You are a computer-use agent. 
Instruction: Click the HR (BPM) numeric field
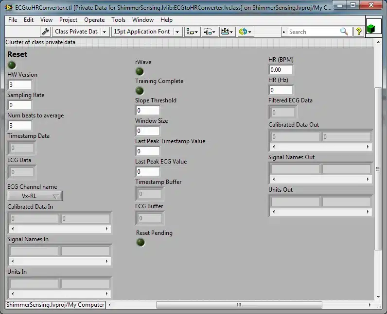[x=281, y=70]
